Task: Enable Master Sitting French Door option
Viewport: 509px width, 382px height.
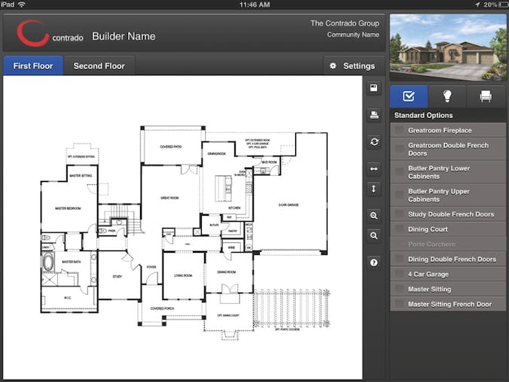Action: click(x=399, y=305)
